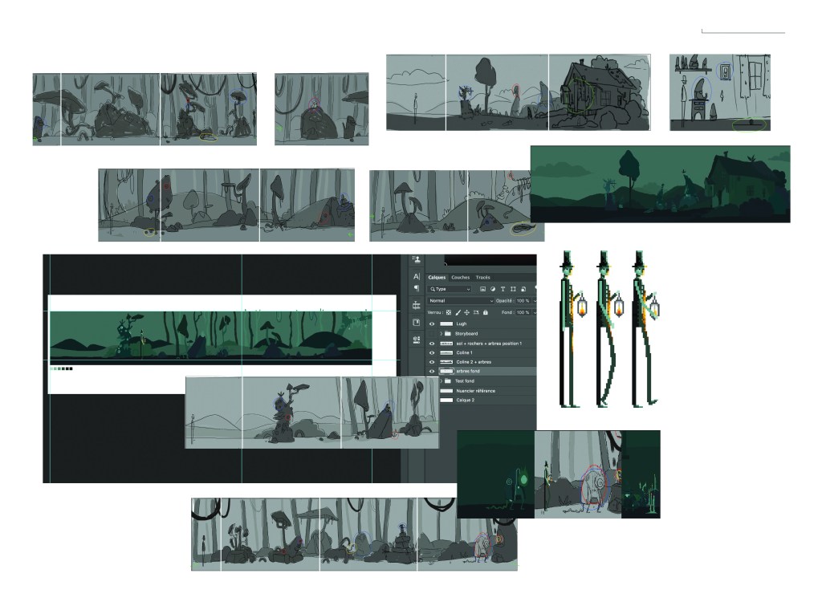This screenshot has width=822, height=602.
Task: Open the layer filter Type dropdown
Action: point(450,289)
